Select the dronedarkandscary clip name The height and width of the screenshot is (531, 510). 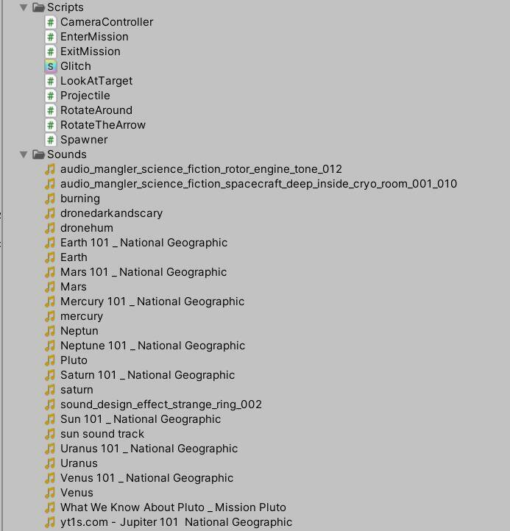click(x=111, y=213)
